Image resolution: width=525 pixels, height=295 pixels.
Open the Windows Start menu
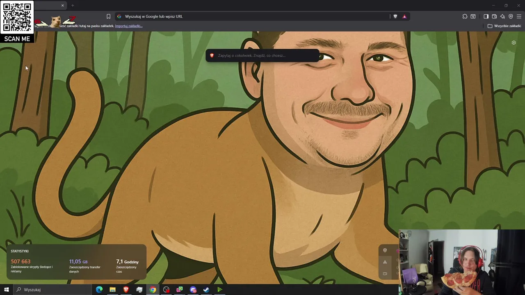coord(6,290)
